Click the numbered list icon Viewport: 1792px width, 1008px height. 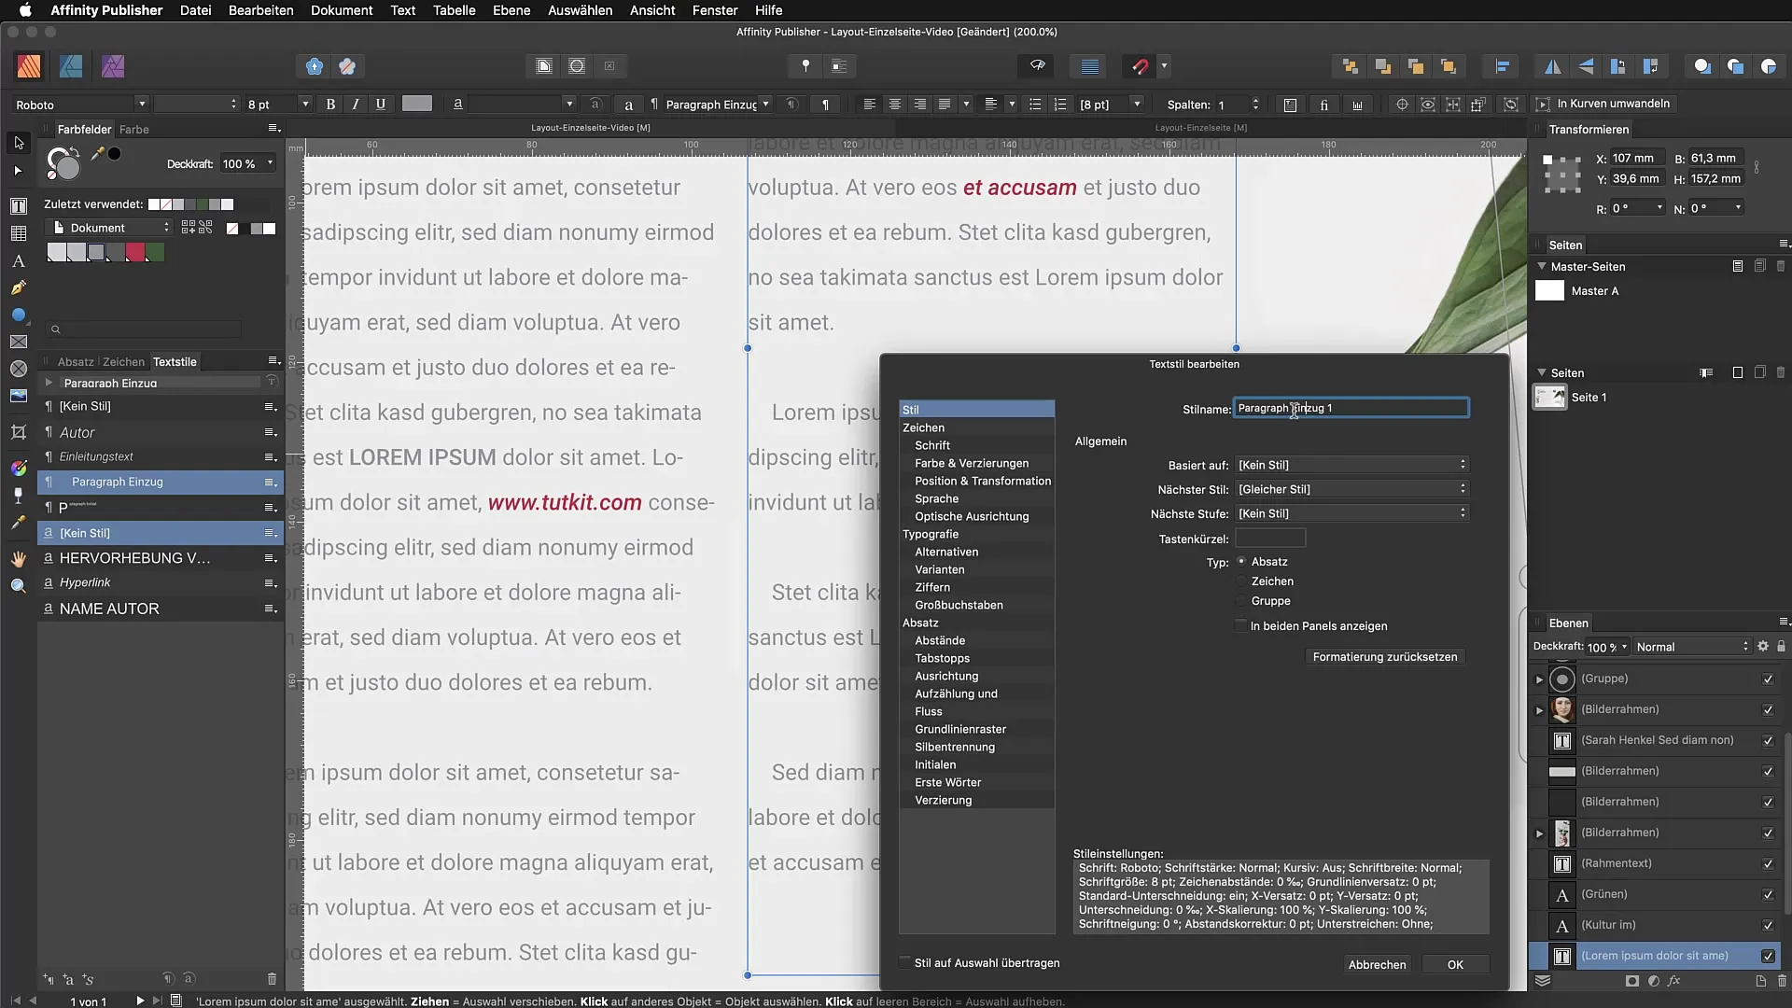click(x=1060, y=105)
